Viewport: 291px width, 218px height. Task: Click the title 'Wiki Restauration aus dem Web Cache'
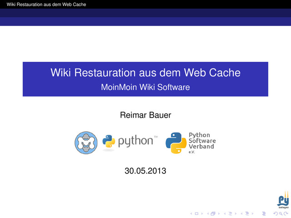(145, 73)
